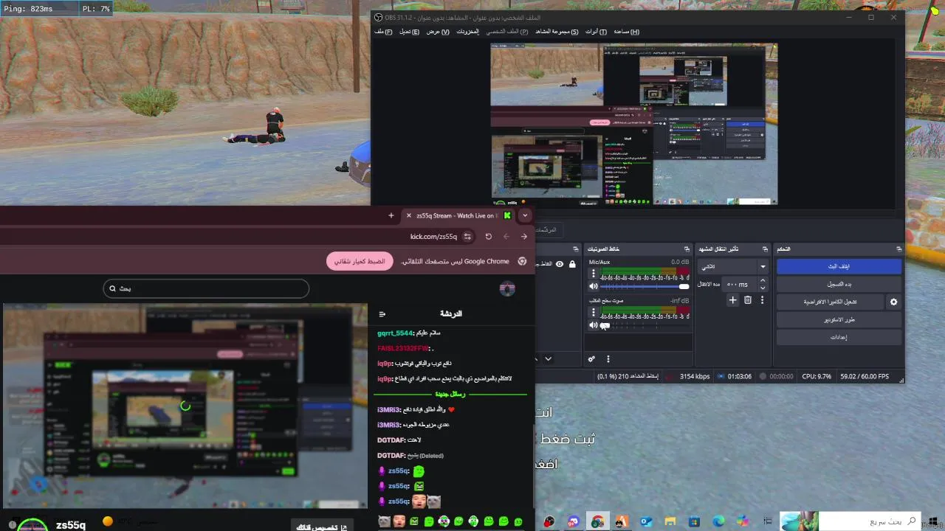Go back in Chrome browser

(523, 237)
